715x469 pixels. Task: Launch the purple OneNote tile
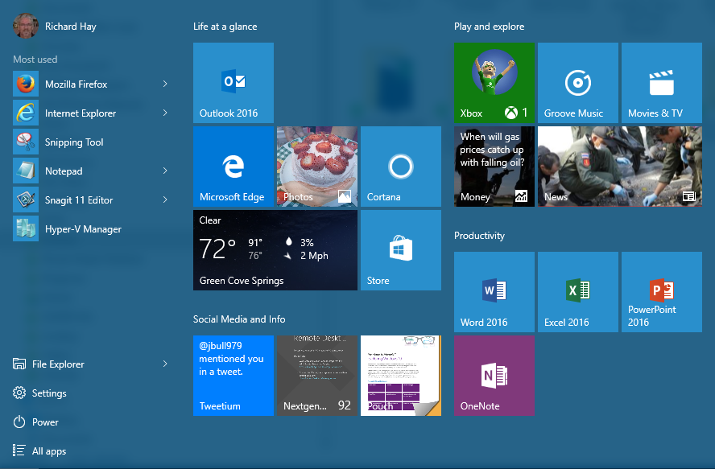[494, 376]
